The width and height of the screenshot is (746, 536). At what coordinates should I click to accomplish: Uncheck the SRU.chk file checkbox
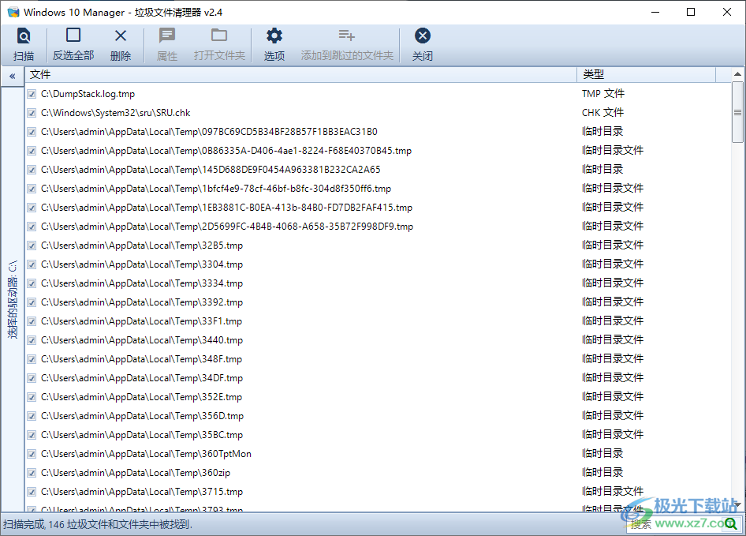click(x=31, y=112)
